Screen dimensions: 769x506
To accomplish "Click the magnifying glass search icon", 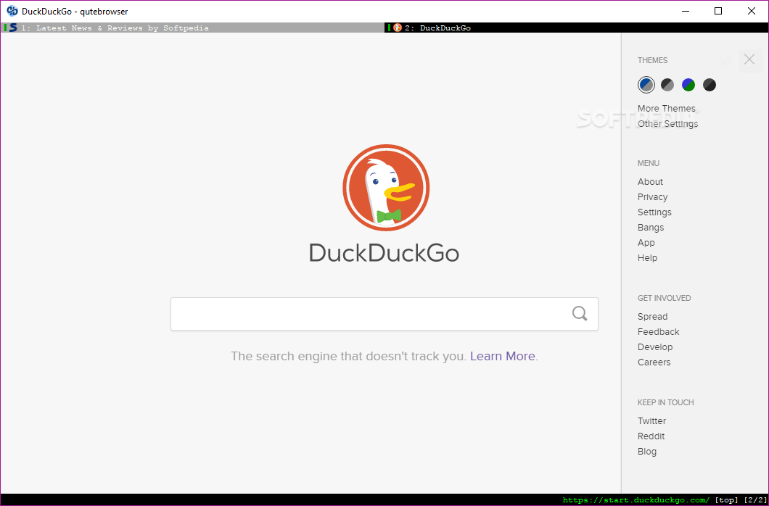I will 580,313.
